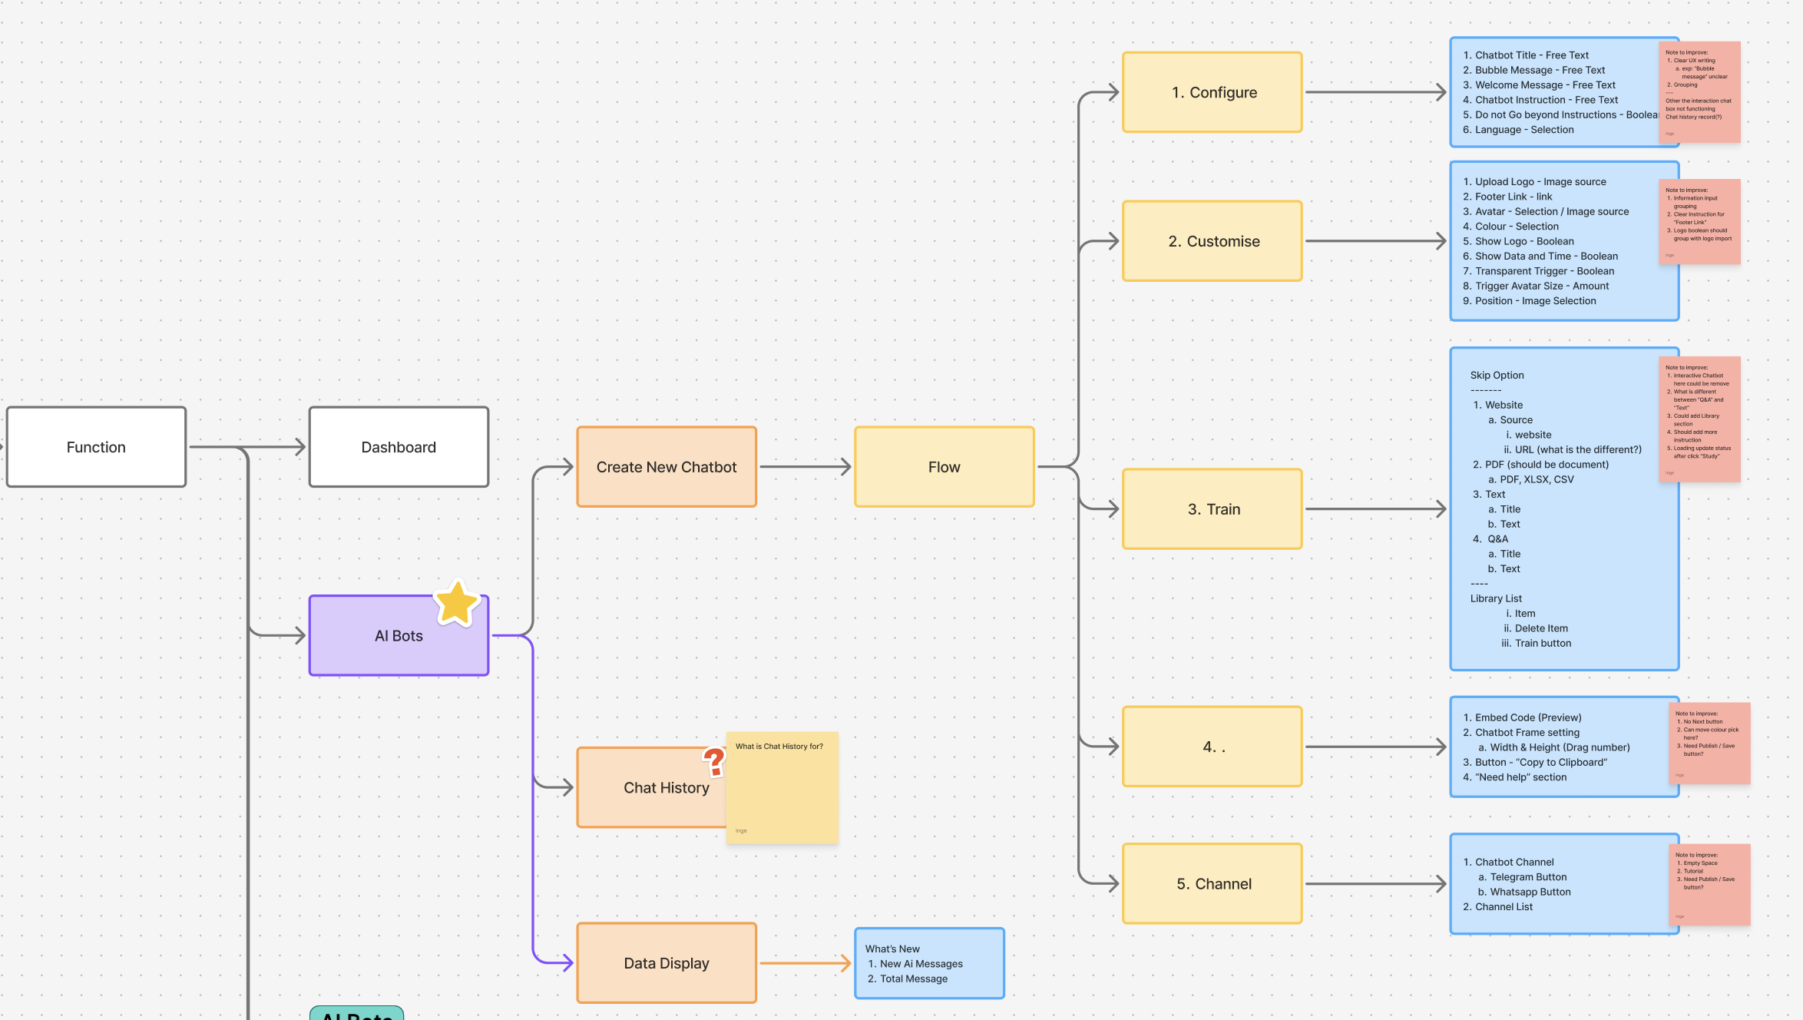Click the Data Display node
The width and height of the screenshot is (1803, 1020).
[x=667, y=963]
